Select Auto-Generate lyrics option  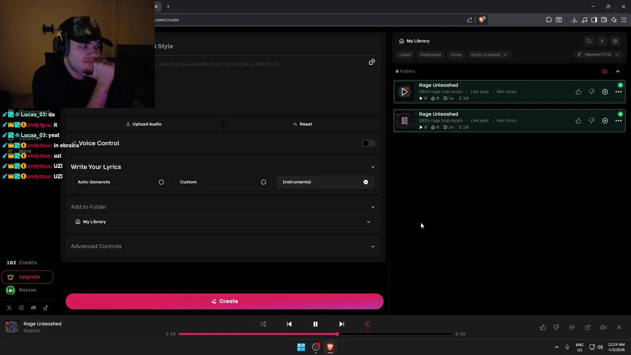(120, 182)
